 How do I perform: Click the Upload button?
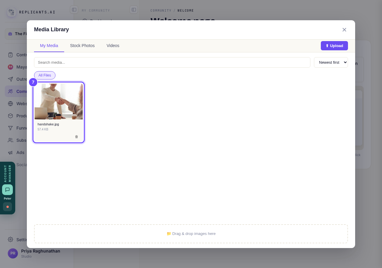coord(334,46)
